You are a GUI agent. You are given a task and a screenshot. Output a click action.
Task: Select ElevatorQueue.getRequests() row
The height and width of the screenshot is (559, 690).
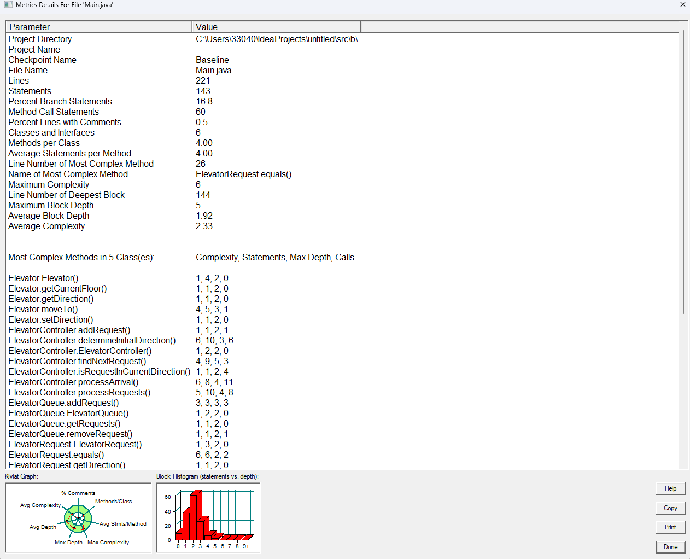pos(183,424)
